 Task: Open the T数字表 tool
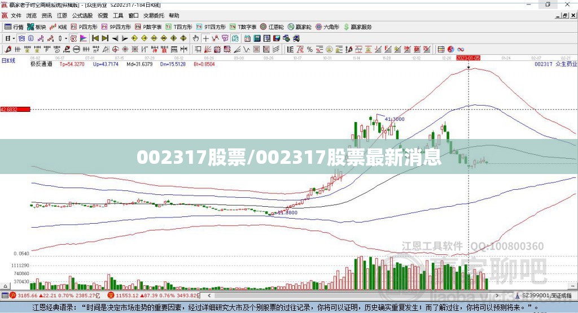tap(243, 27)
